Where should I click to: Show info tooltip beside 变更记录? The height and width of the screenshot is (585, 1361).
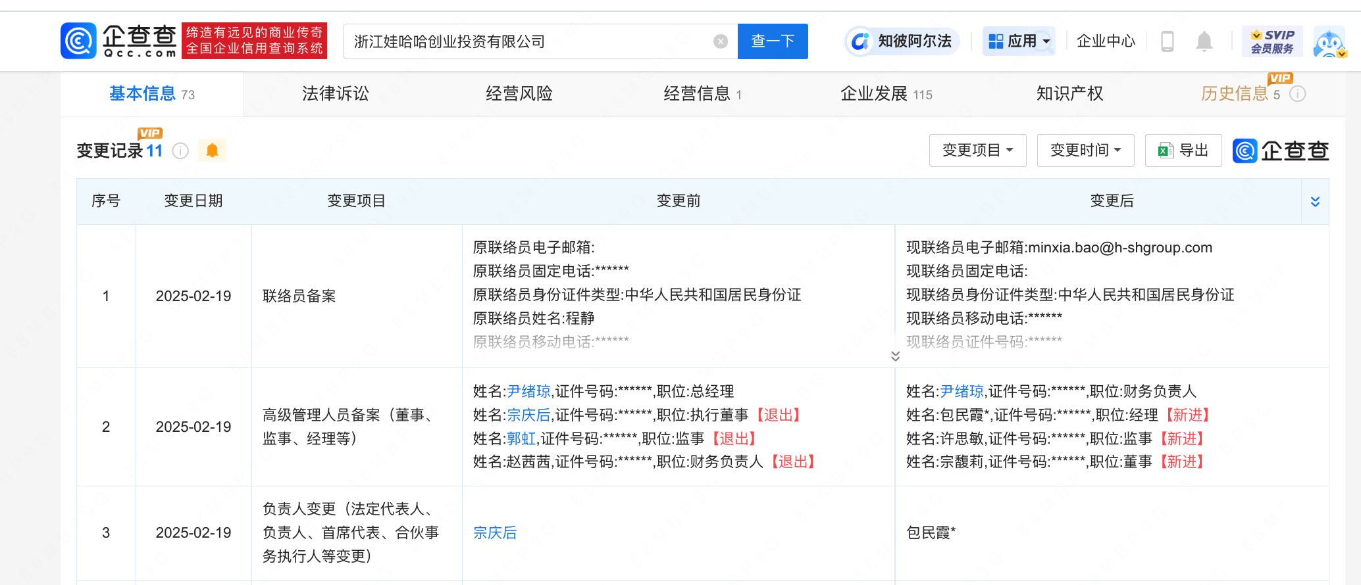coord(180,151)
